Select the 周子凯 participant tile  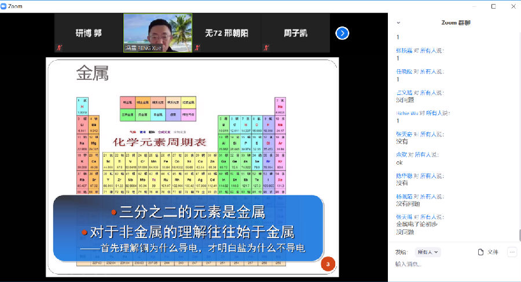click(295, 33)
